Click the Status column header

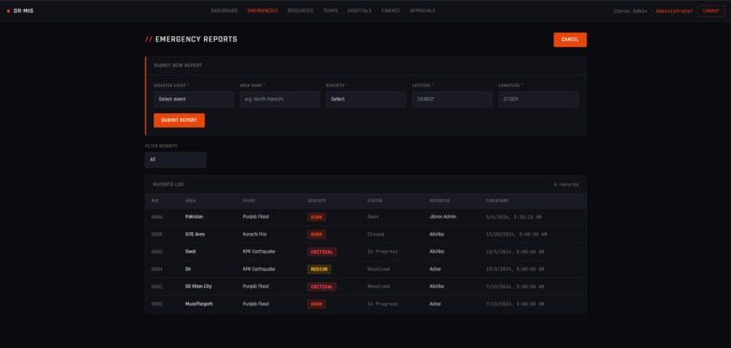pos(375,201)
